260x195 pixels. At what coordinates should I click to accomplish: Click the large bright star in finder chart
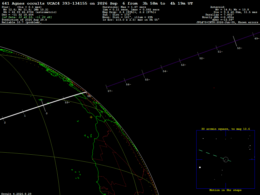(200, 167)
